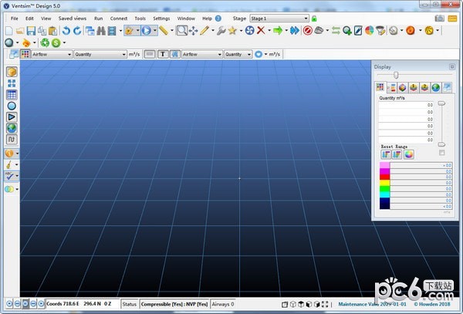Click the first Reset Range button
Viewport: 463px width, 314px height.
[386, 154]
